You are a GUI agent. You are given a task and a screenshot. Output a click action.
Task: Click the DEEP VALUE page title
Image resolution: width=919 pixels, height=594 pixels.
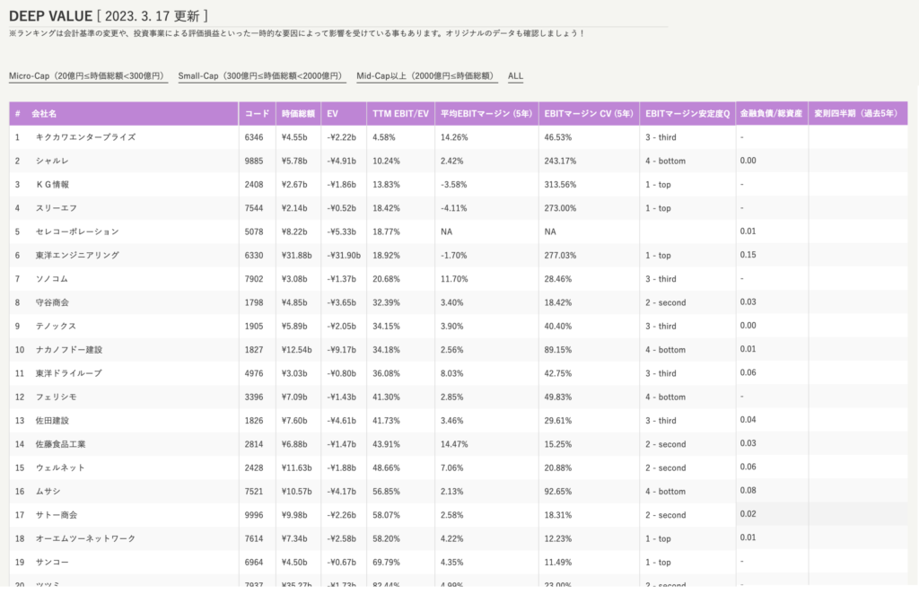pos(50,16)
